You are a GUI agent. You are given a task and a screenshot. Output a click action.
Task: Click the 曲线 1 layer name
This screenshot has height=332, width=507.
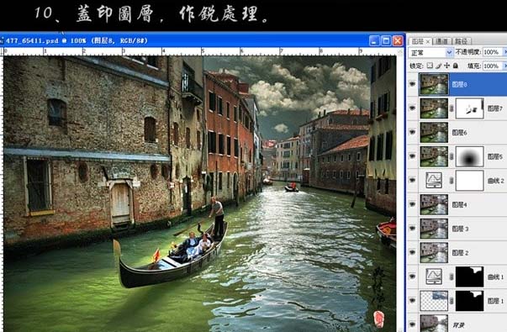496,277
